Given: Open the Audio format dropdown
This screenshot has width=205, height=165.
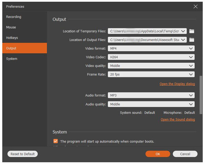Looking at the screenshot, I should click(x=151, y=95).
